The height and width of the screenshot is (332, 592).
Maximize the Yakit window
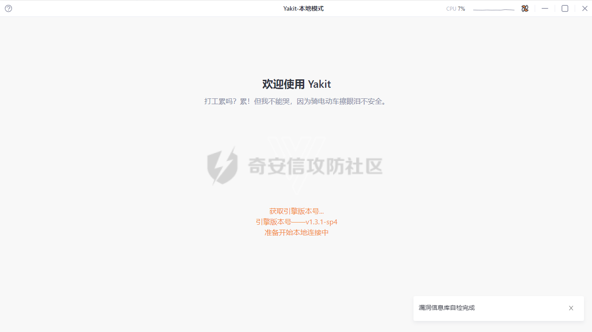[x=565, y=8]
